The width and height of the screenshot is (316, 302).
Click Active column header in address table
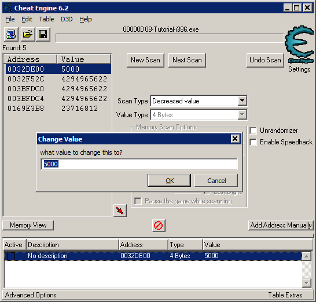click(15, 245)
